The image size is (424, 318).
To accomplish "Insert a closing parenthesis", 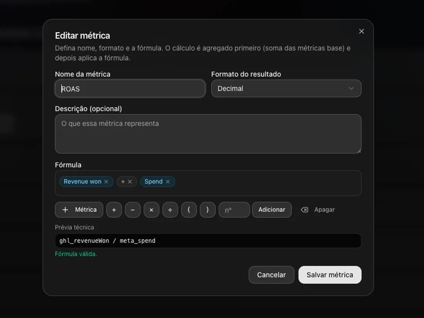I will pos(208,210).
